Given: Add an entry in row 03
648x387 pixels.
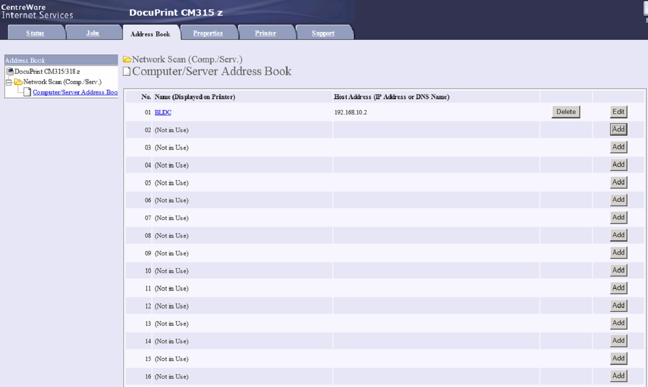Looking at the screenshot, I should point(619,147).
